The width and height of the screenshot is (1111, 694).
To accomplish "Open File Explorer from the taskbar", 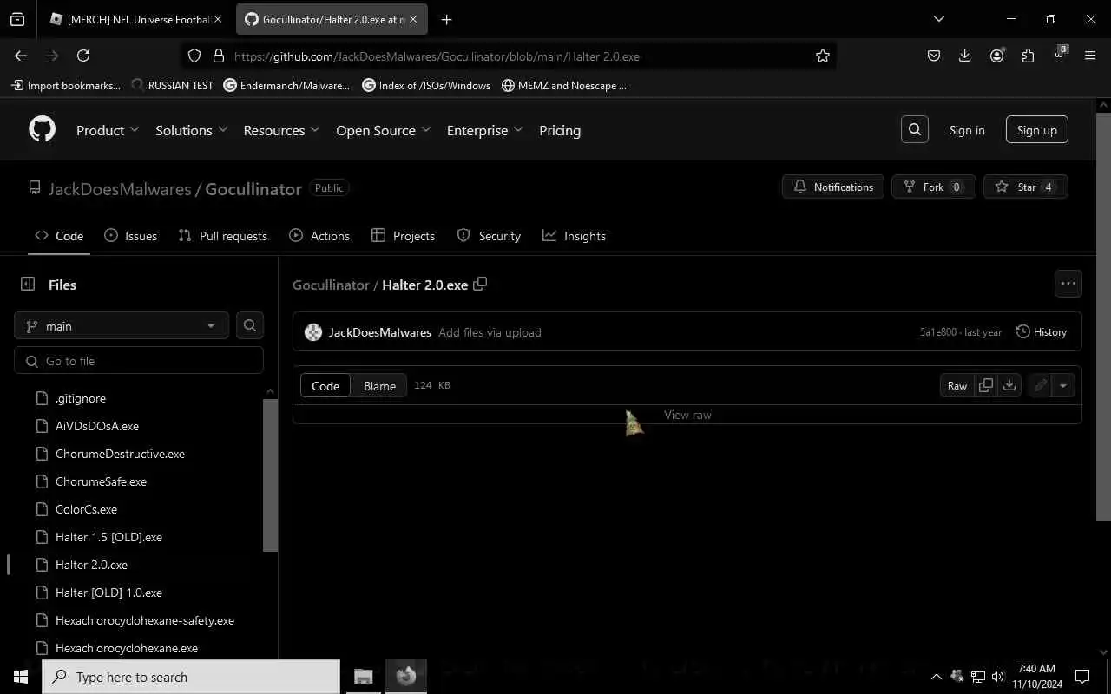I will (363, 677).
